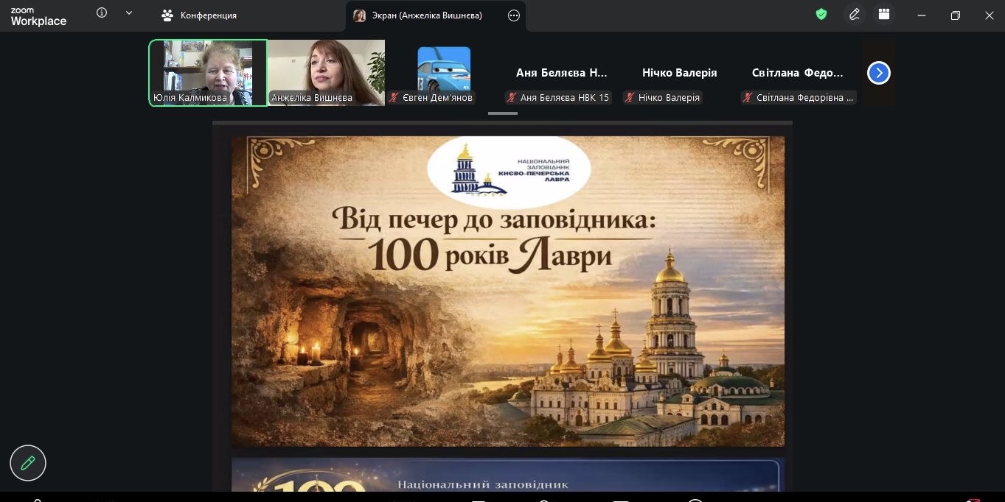Click muted mic icon by Євген Дем'янов
Image resolution: width=1005 pixels, height=502 pixels.
click(394, 98)
